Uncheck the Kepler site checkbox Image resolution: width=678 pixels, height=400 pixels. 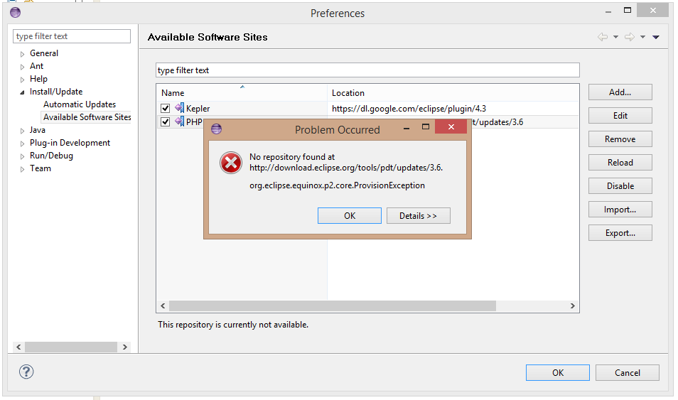point(165,108)
